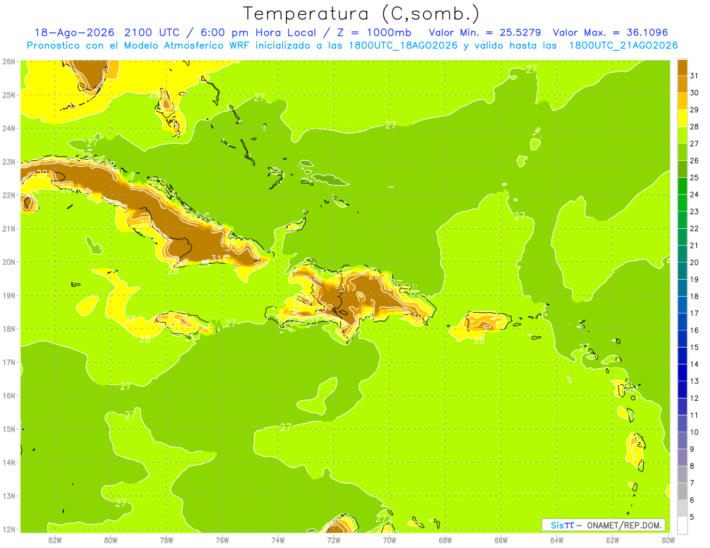Select the '16N' latitude axis label

coord(9,395)
